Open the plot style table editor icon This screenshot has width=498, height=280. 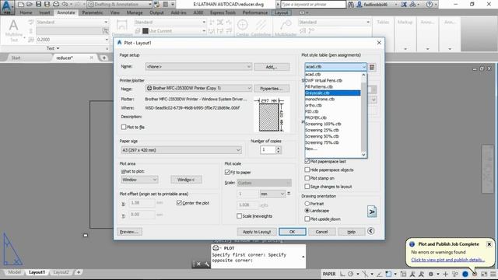pyautogui.click(x=372, y=67)
